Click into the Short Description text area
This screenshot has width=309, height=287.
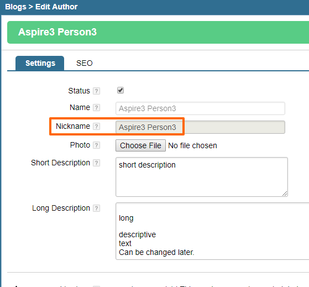(x=202, y=177)
